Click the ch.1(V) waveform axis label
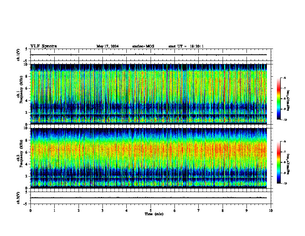305x236 pixels. tap(18, 55)
